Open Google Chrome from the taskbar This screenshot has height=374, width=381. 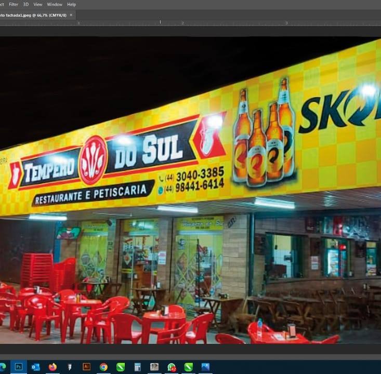pyautogui.click(x=103, y=367)
